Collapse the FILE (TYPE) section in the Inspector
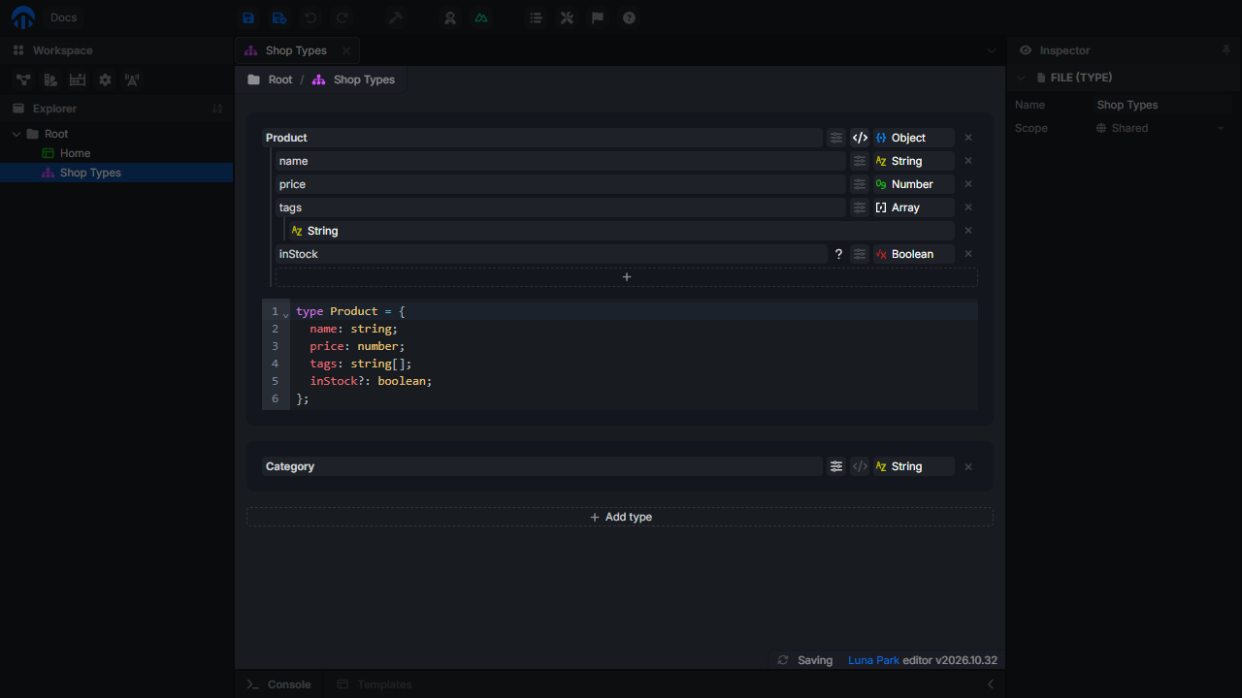The height and width of the screenshot is (698, 1242). (x=1021, y=78)
